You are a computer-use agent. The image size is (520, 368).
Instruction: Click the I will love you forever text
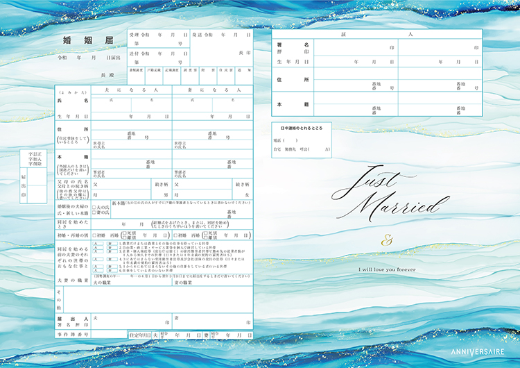[x=387, y=269]
